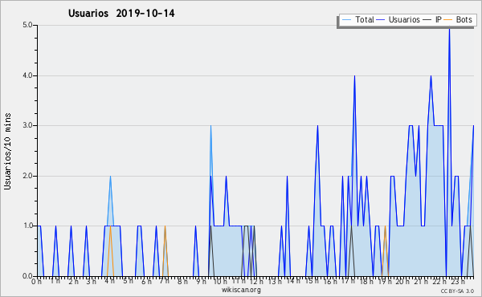Click the orange Bots legend line
Screen dimensions: 482x297
[448, 19]
